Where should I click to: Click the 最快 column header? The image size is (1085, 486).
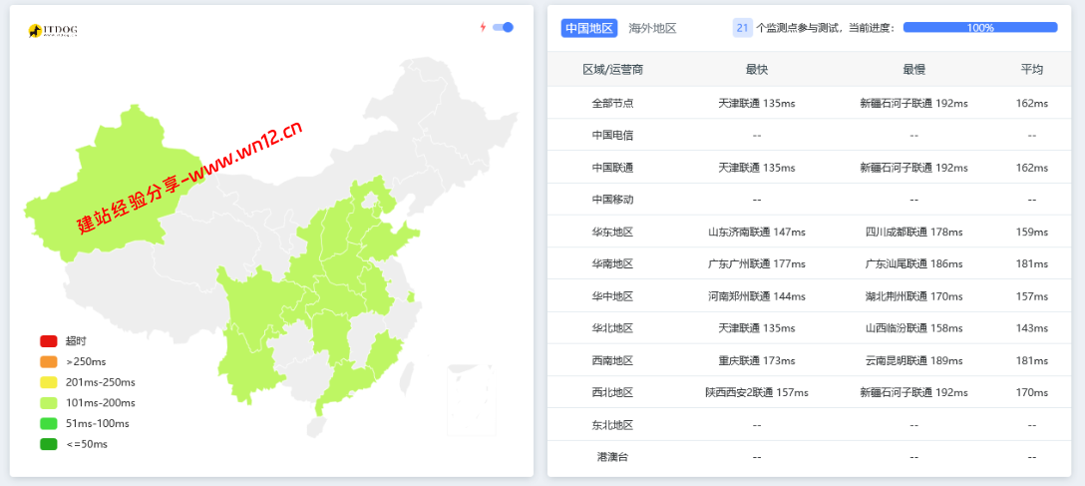756,69
